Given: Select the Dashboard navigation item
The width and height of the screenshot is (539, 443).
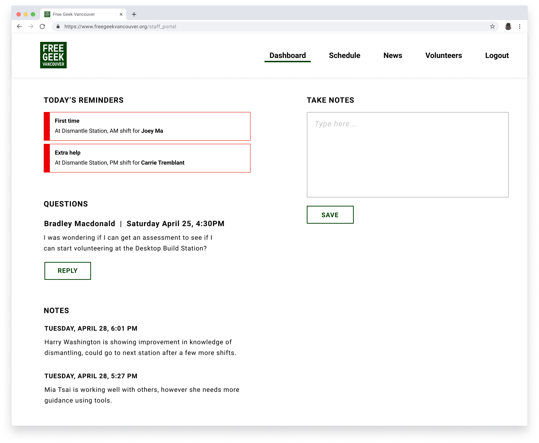Looking at the screenshot, I should tap(287, 55).
